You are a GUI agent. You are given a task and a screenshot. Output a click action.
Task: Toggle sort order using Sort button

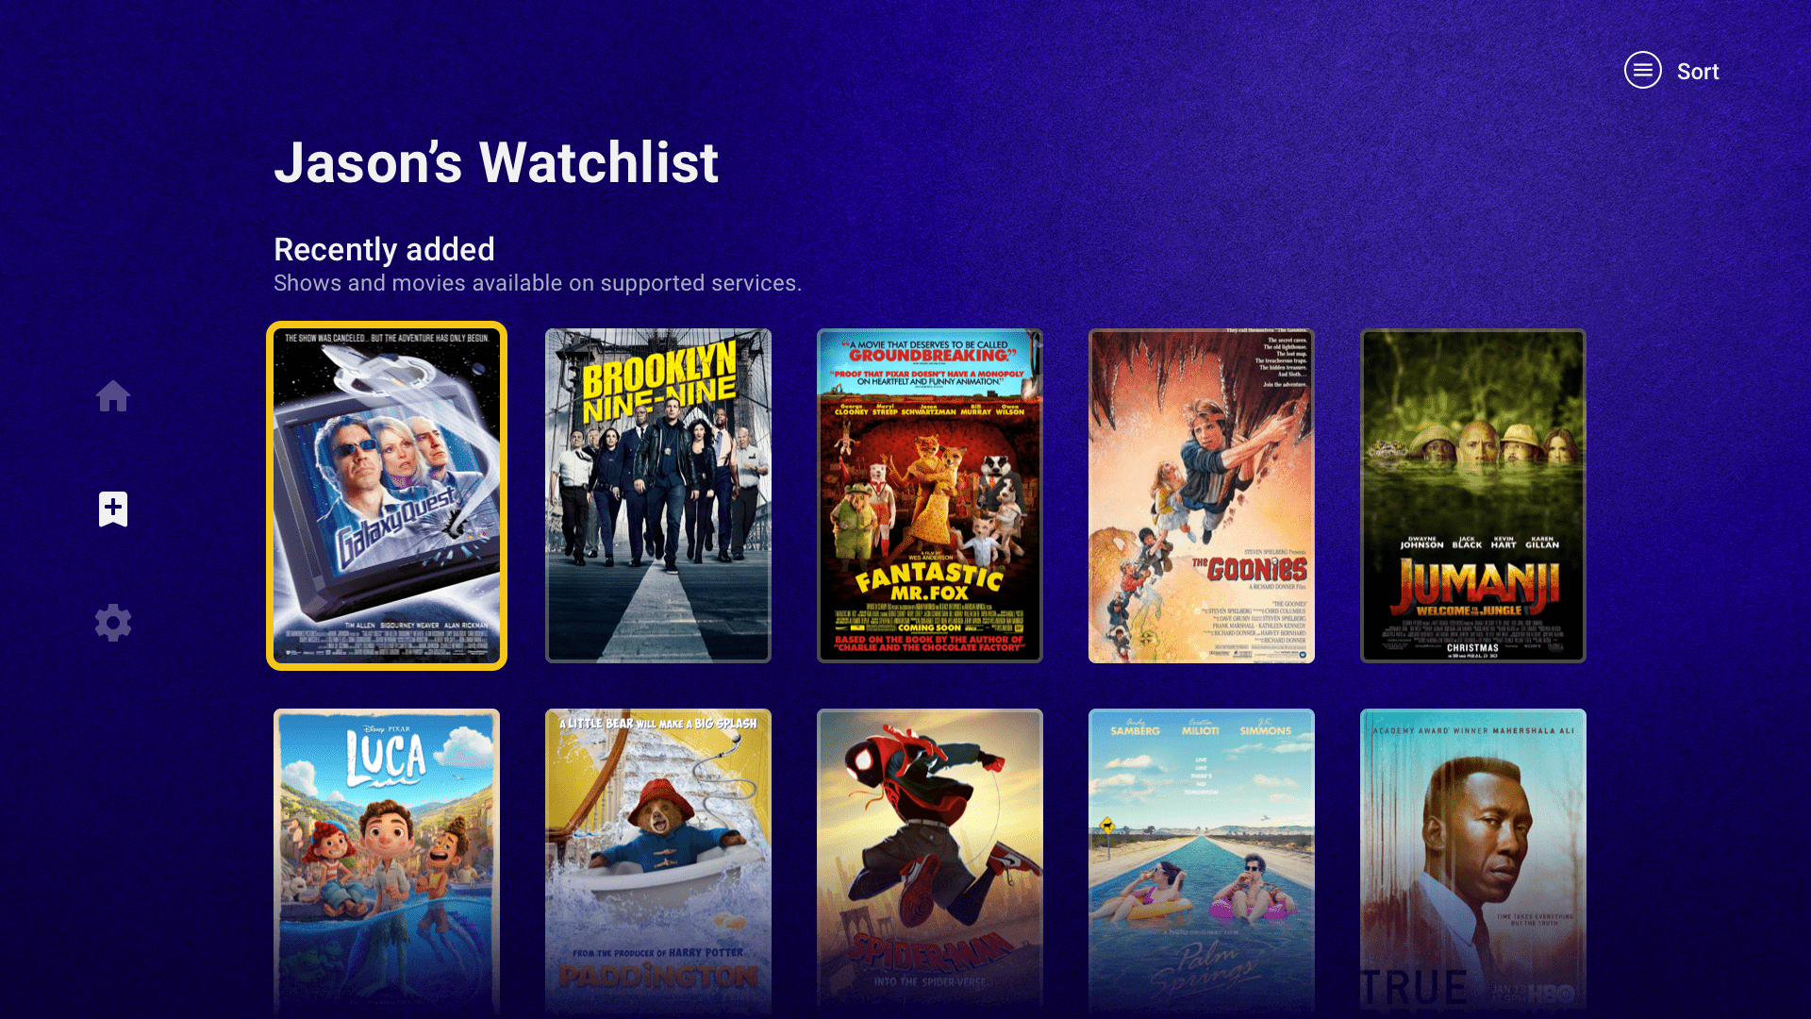tap(1673, 71)
